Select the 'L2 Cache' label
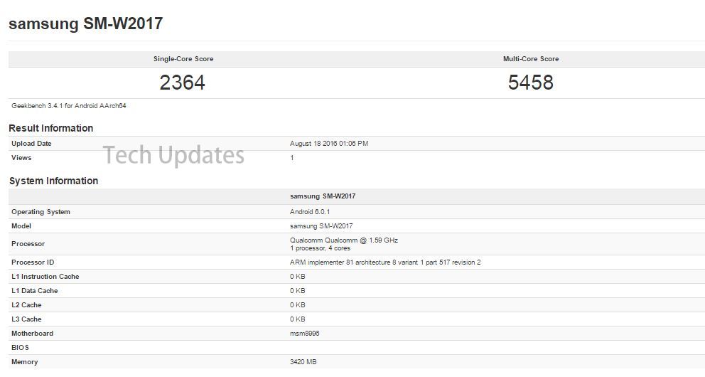705x377 pixels. pos(26,305)
